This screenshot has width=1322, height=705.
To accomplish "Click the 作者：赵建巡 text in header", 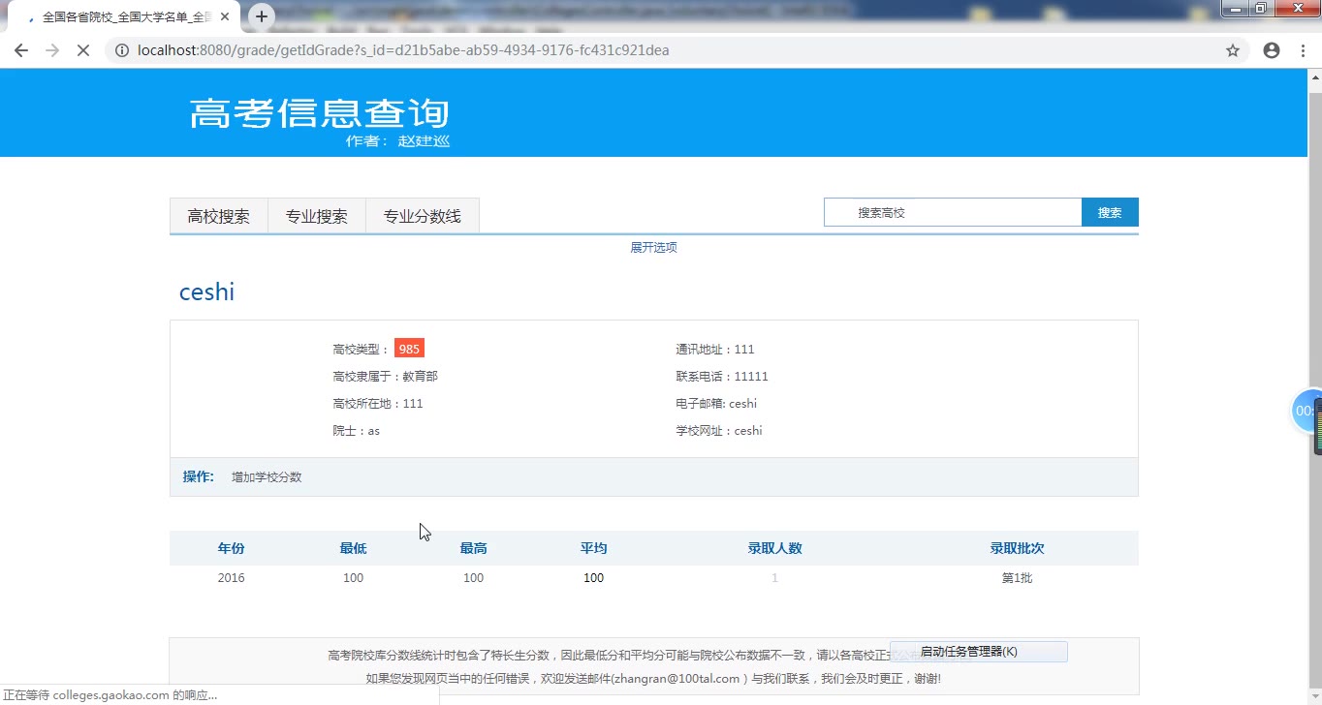I will [397, 141].
